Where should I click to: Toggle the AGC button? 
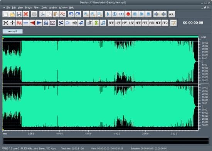(172, 14)
